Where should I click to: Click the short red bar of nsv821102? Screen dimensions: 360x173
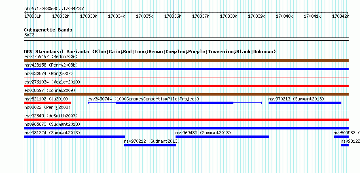pyautogui.click(x=47, y=103)
